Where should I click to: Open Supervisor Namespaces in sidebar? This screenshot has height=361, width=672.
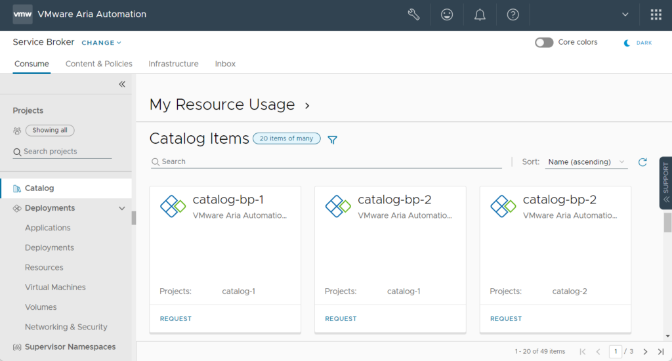[x=70, y=347]
